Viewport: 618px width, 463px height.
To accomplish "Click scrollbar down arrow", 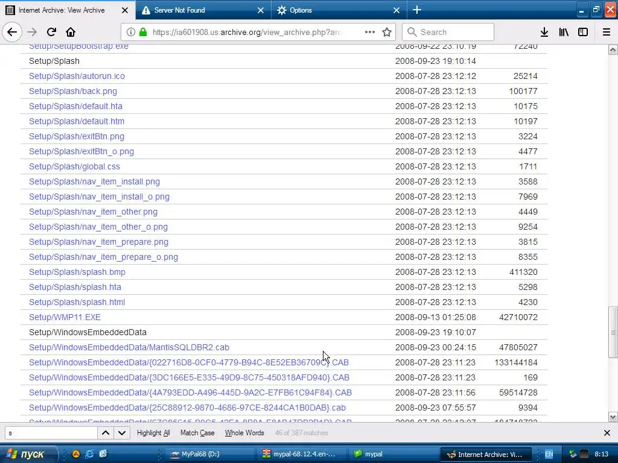I will (x=613, y=417).
